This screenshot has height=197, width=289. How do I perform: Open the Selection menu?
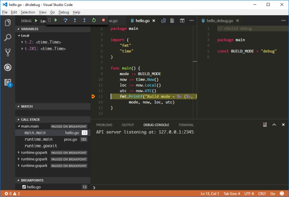tap(28, 12)
